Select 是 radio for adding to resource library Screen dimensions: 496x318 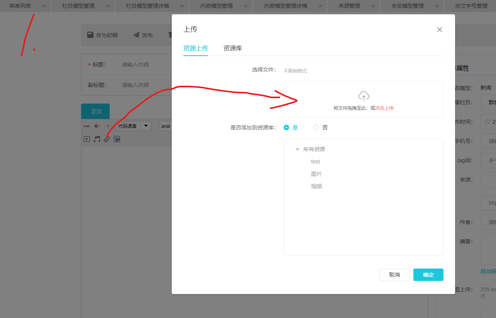tap(286, 128)
